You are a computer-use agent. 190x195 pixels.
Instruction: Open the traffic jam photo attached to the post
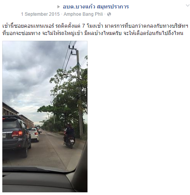point(45,117)
